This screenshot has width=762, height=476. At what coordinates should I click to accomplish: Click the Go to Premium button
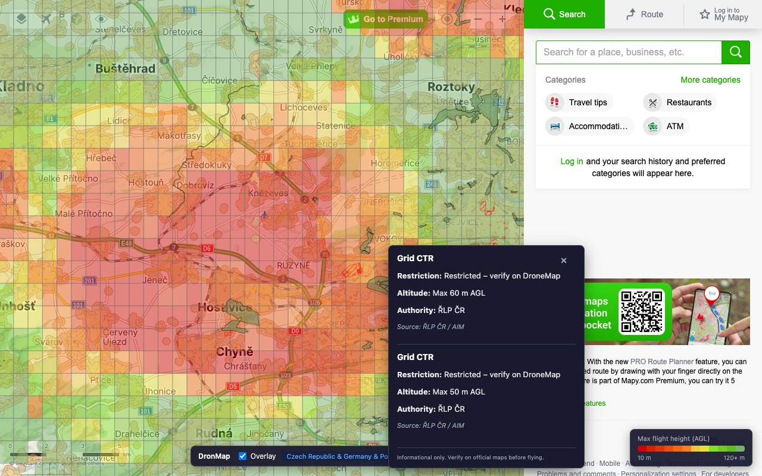pos(386,19)
